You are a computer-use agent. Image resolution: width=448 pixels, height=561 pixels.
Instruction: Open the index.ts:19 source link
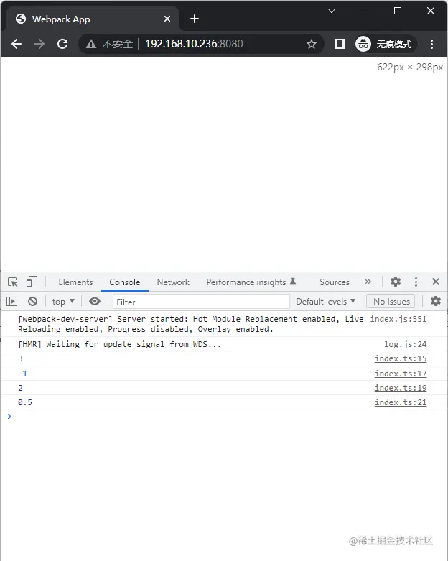(401, 388)
